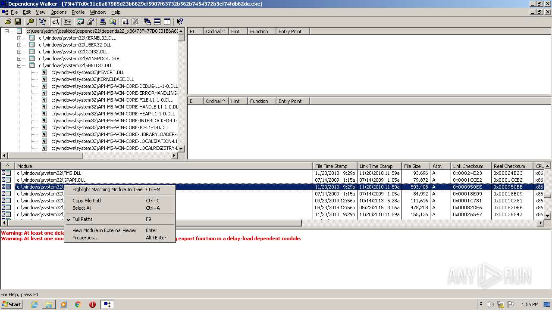Click the Open file toolbar icon

8,22
